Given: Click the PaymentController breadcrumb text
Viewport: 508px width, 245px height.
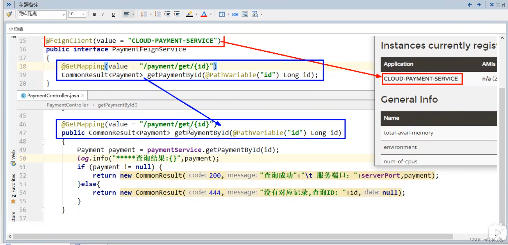Looking at the screenshot, I should pos(67,105).
